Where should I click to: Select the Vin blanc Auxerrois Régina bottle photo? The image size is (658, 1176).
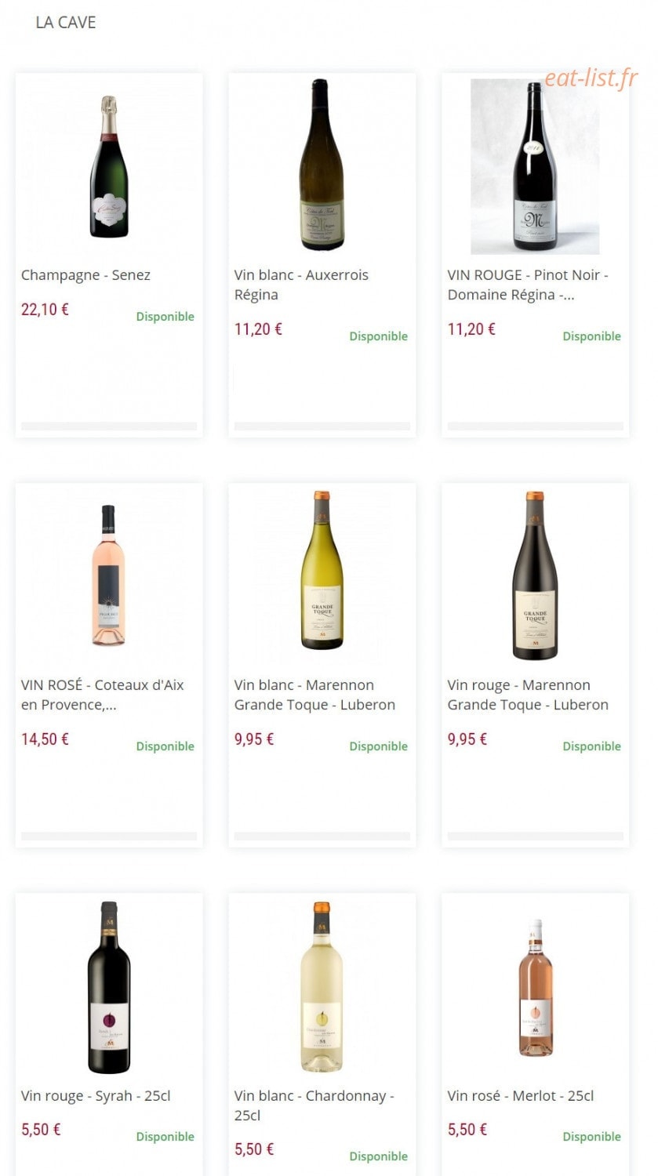[x=322, y=166]
